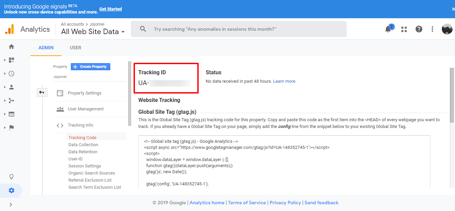Click Get Started link in banner
This screenshot has height=211, width=455.
111,9
